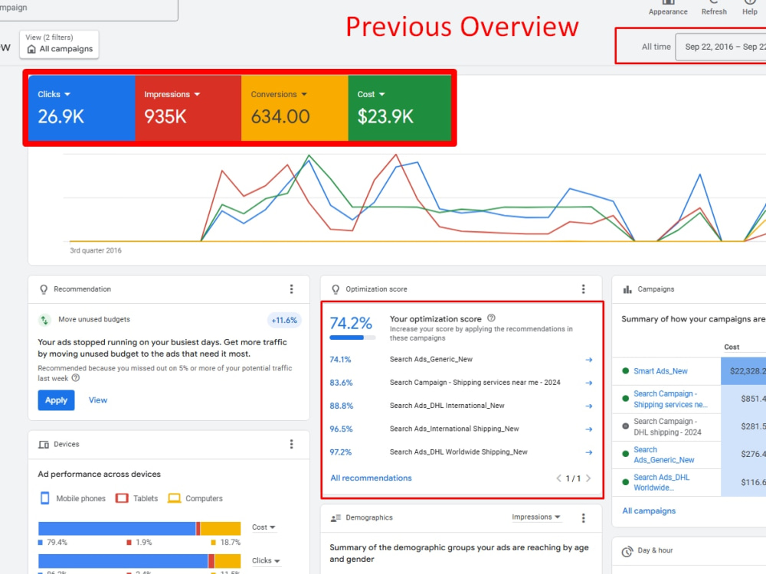
Task: Open the Demographics card three-dot menu
Action: pyautogui.click(x=583, y=518)
